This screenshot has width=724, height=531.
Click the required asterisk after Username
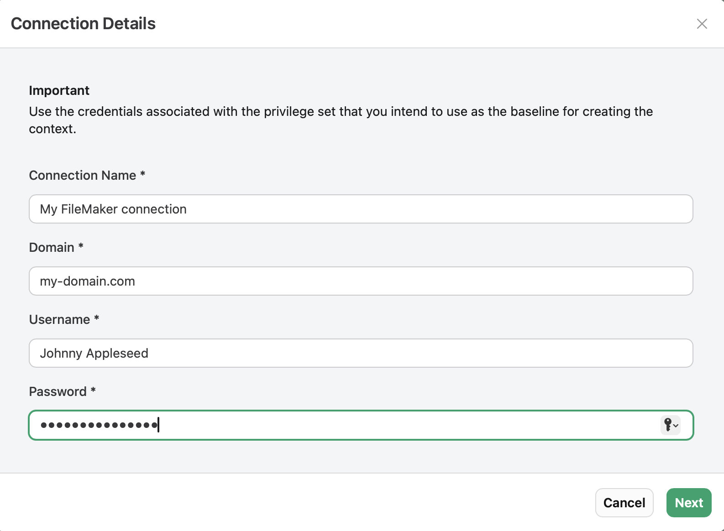coord(97,318)
